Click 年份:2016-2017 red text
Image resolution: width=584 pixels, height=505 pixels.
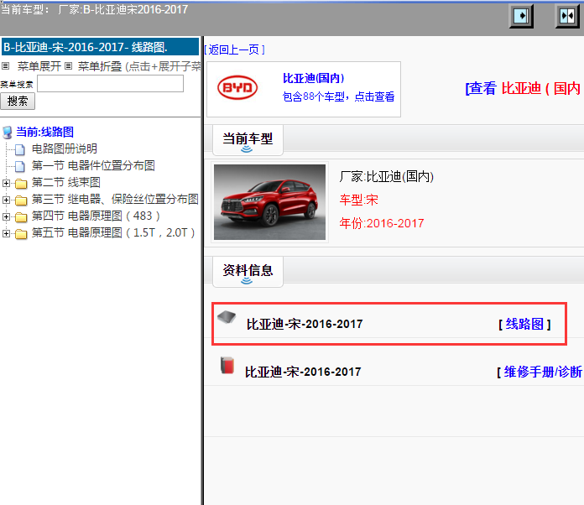point(382,223)
